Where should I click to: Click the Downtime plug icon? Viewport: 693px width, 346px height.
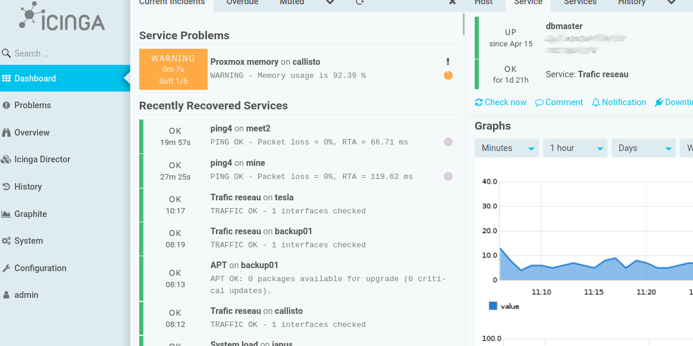coord(658,102)
